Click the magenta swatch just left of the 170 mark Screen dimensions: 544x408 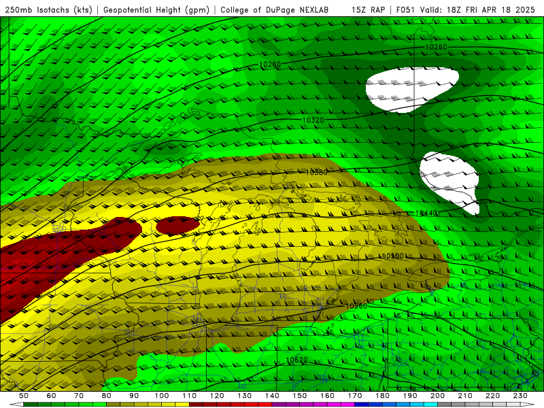coord(347,405)
